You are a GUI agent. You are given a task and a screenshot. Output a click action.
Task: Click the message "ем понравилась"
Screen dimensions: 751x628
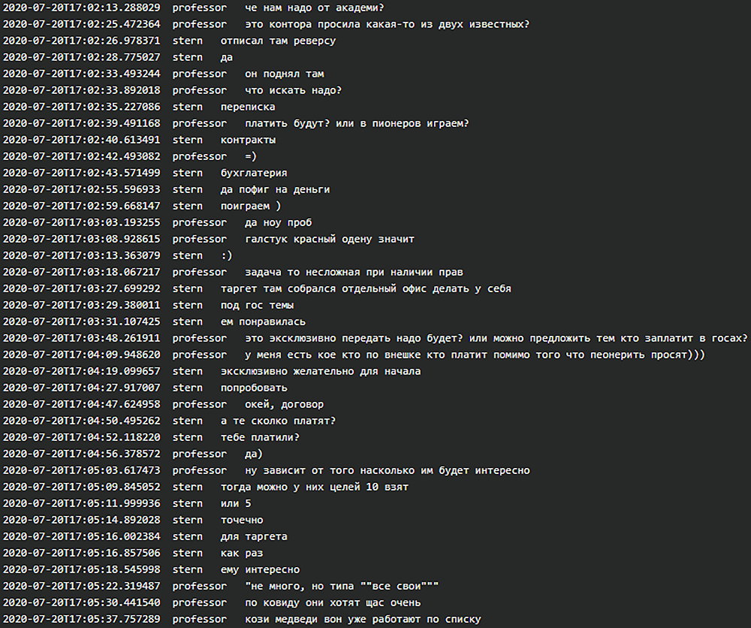pyautogui.click(x=263, y=322)
